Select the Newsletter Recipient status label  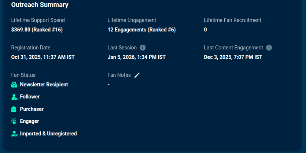(44, 85)
